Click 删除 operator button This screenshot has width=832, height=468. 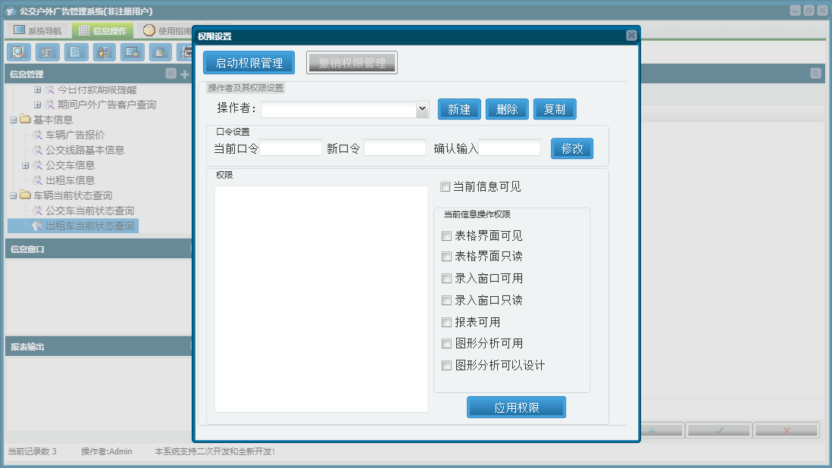pos(507,109)
